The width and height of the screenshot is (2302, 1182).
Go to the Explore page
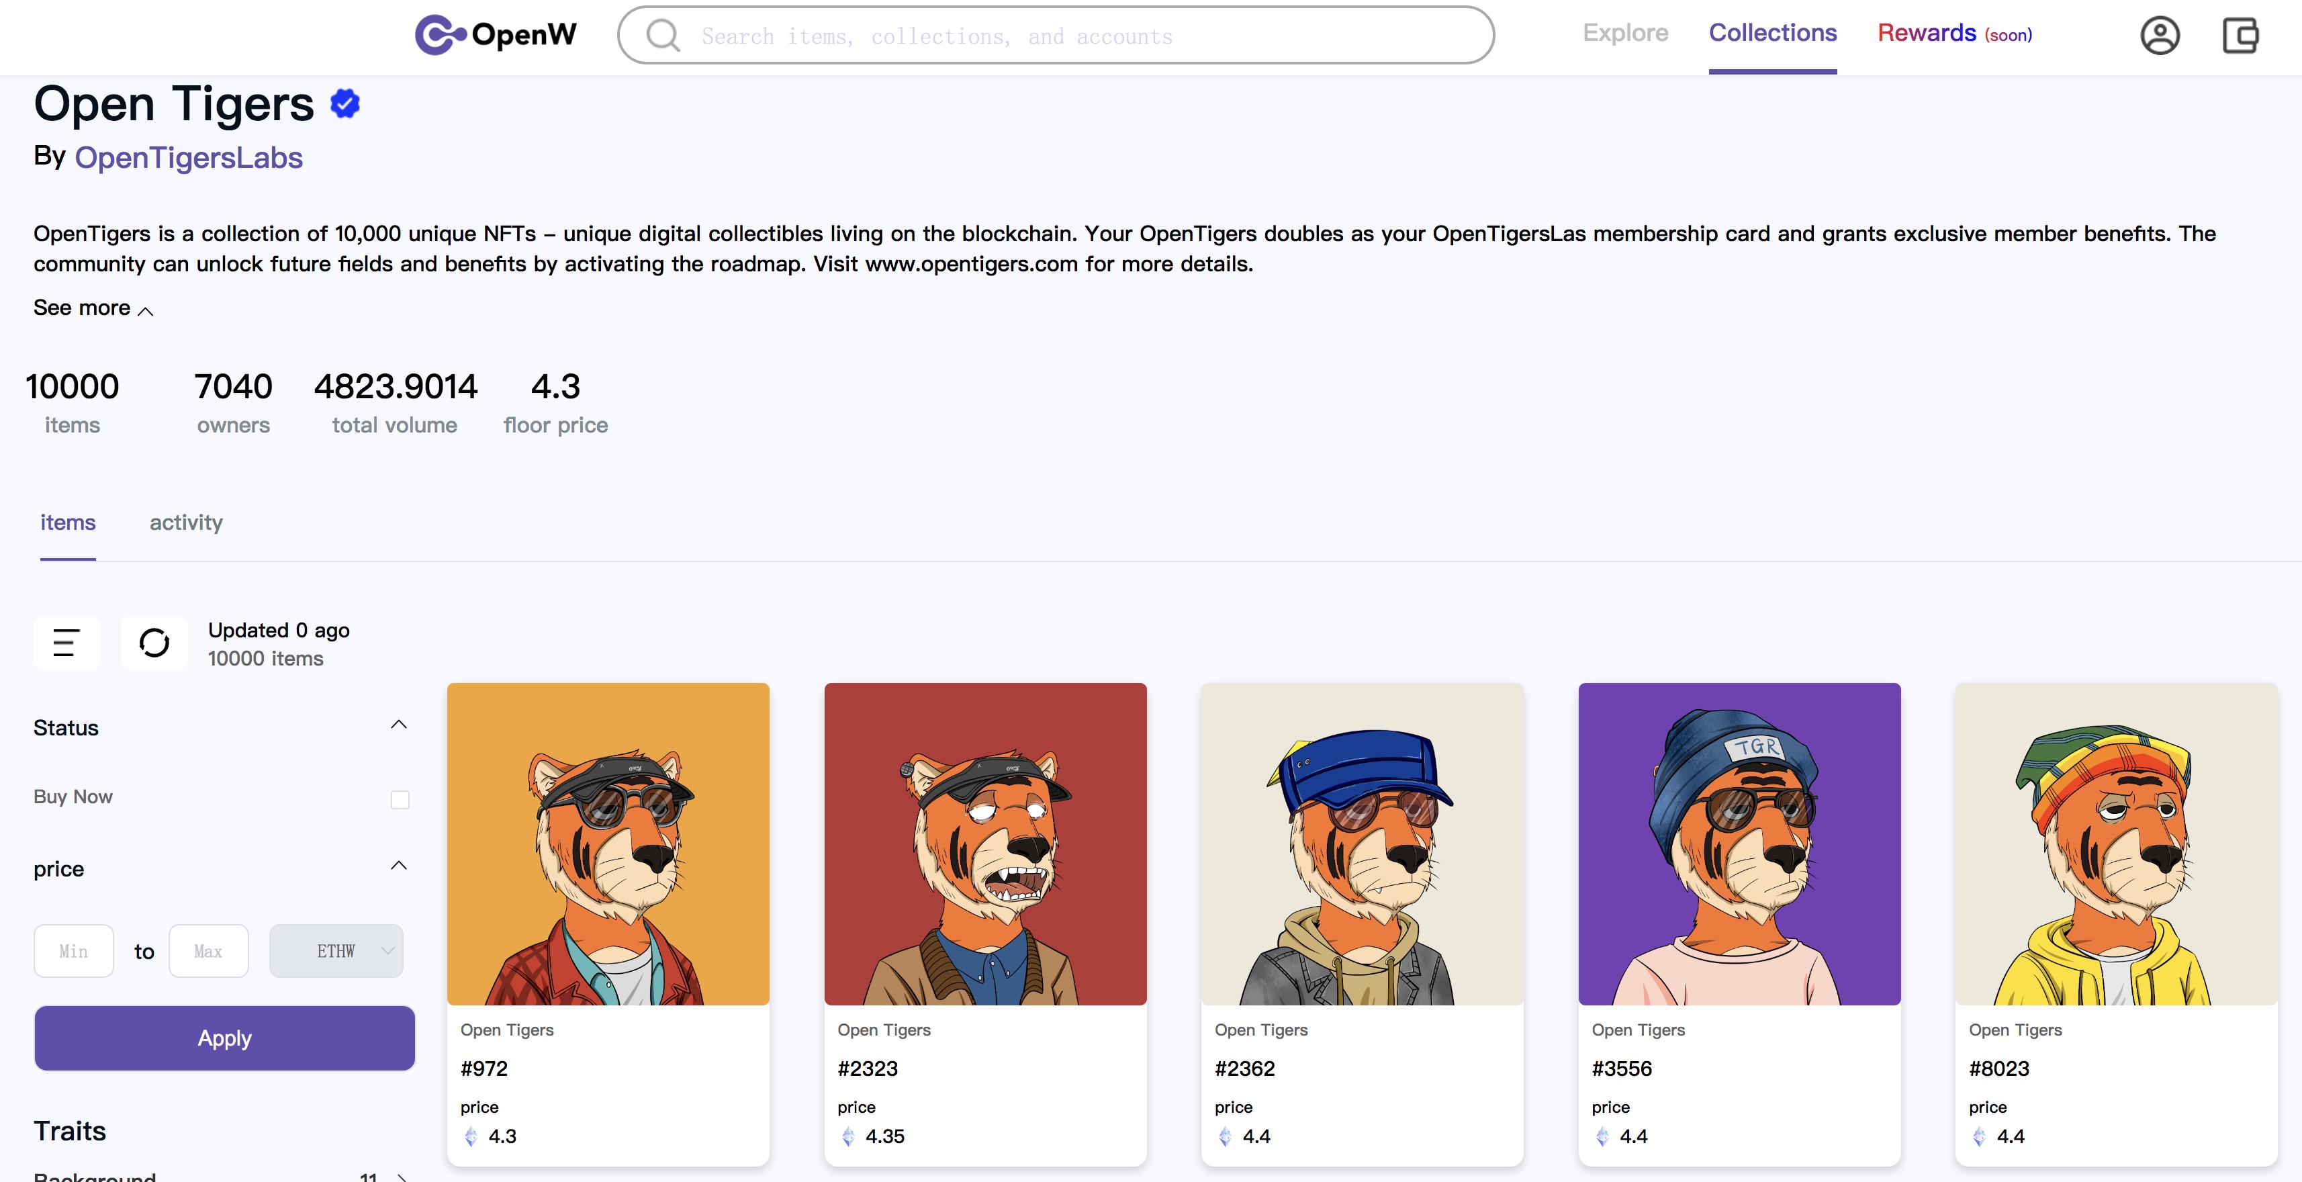point(1624,33)
